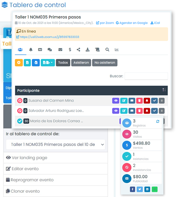
Task: Share on Facebook
Action: (132, 189)
